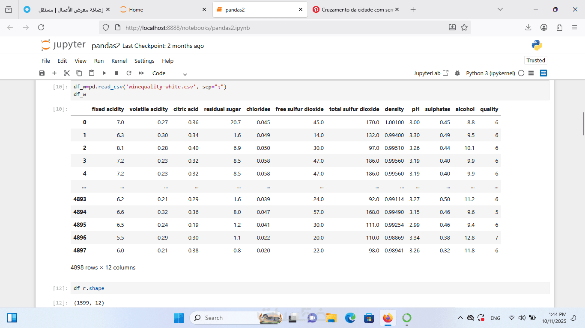Show hidden system tray icons chevron
This screenshot has height=328, width=585.
(460, 318)
